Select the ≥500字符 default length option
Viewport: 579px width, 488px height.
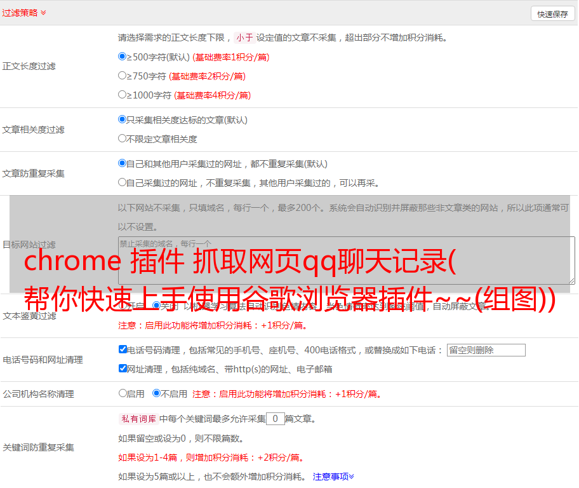point(122,56)
